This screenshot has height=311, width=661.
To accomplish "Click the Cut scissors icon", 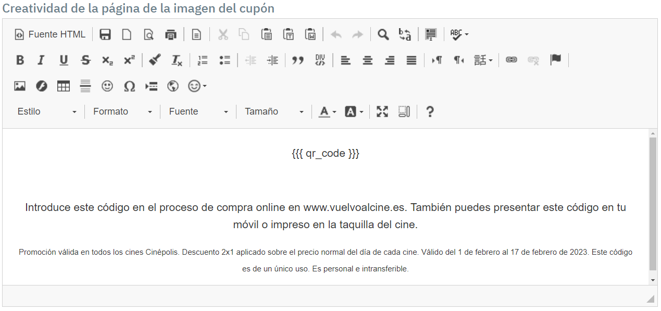I will point(223,34).
